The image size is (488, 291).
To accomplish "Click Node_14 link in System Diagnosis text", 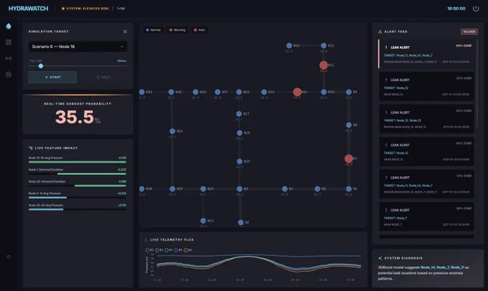I will [x=428, y=267].
